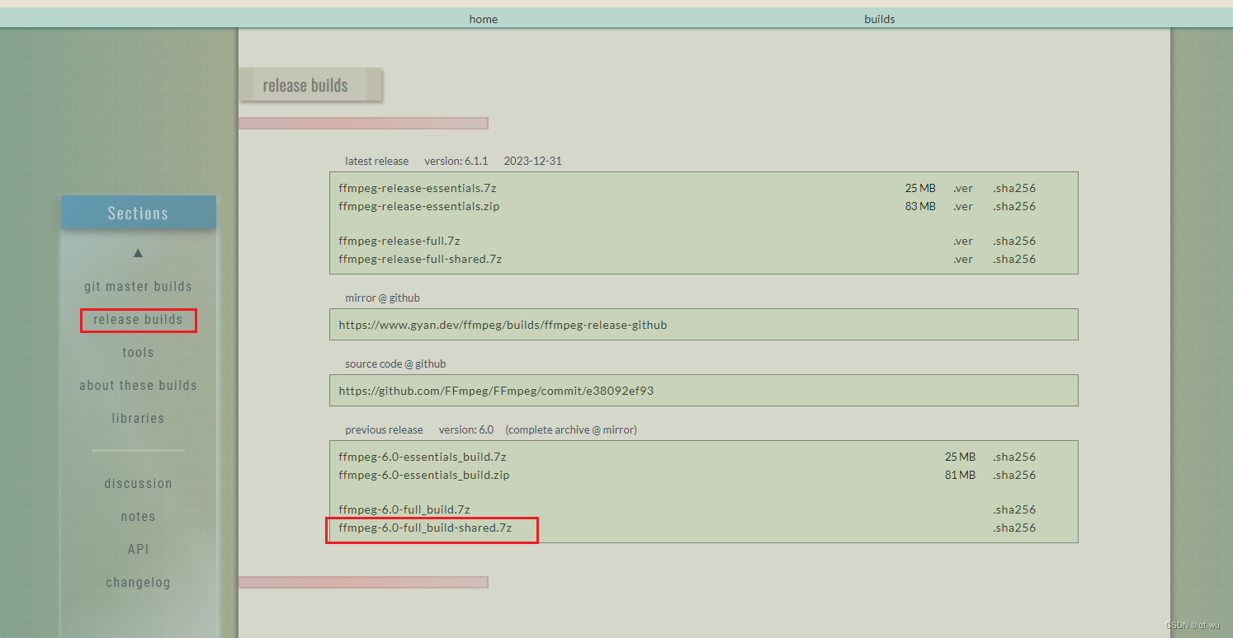Download ffmpeg-release-essentials.7z

pos(418,189)
